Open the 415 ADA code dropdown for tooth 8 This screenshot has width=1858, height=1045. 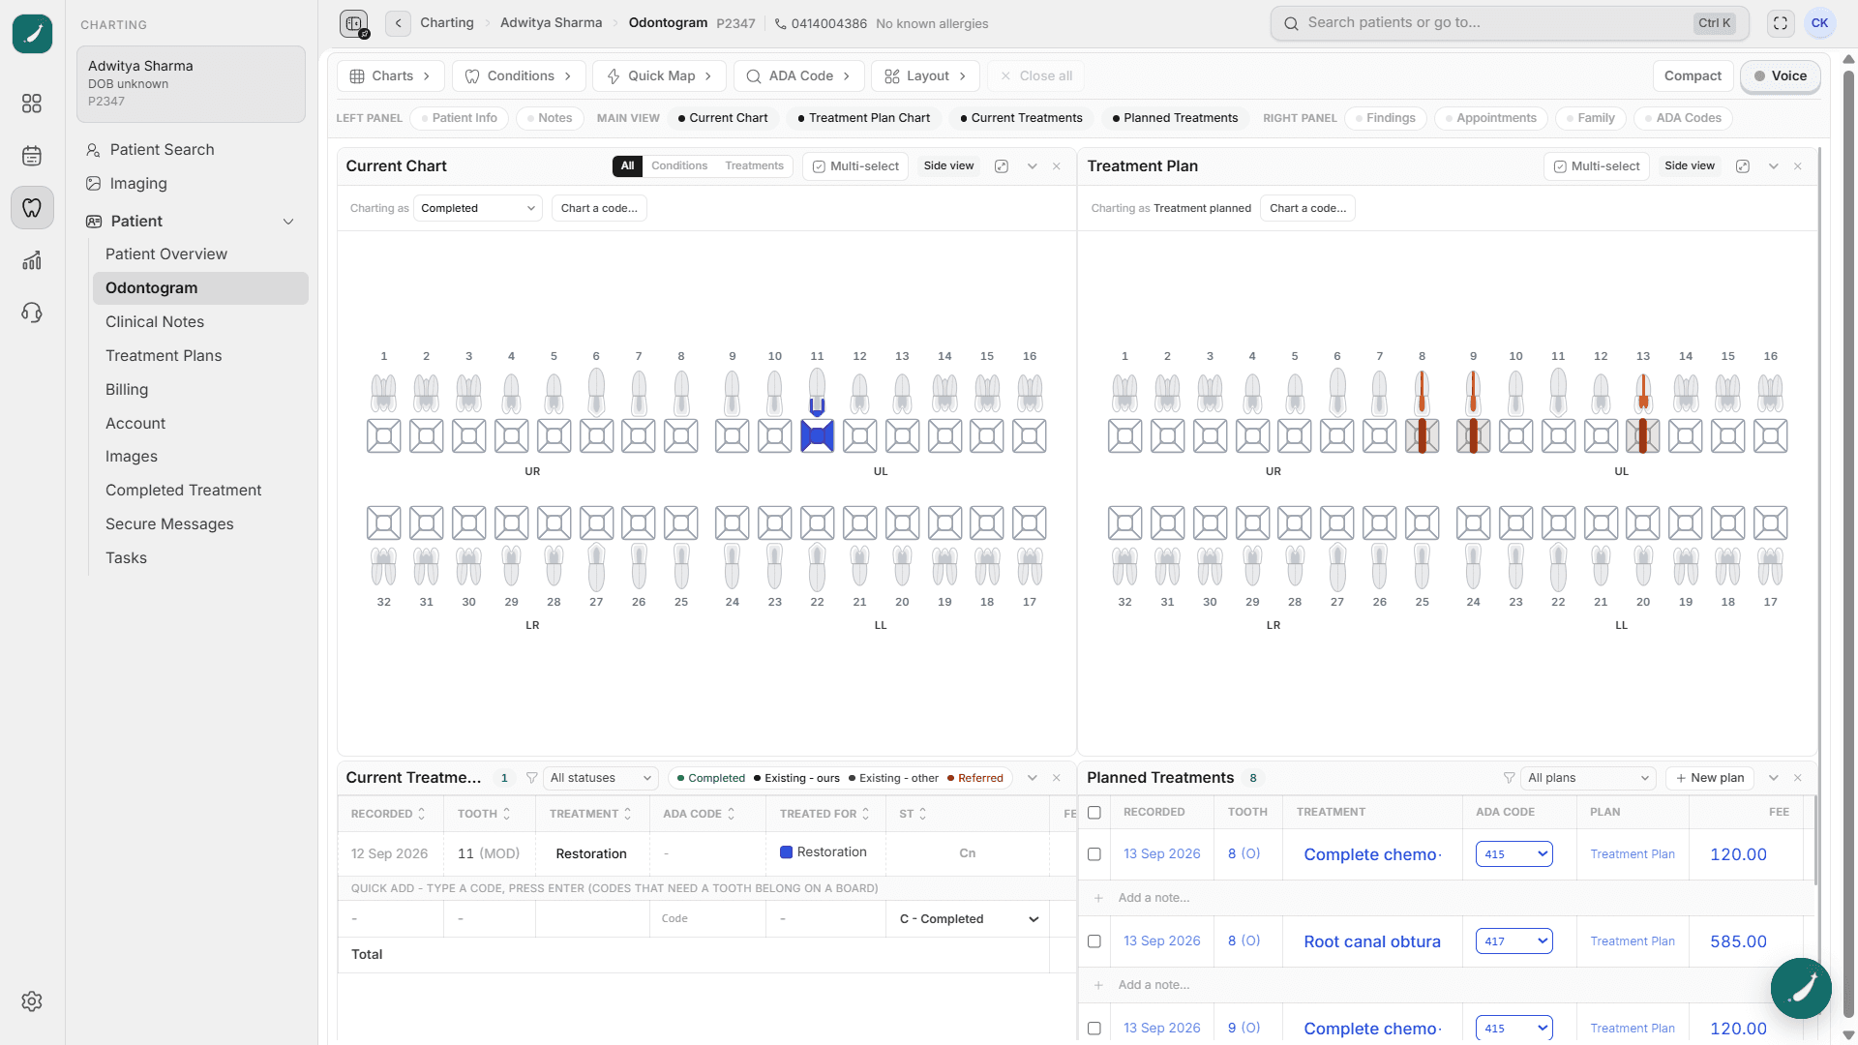pos(1514,854)
